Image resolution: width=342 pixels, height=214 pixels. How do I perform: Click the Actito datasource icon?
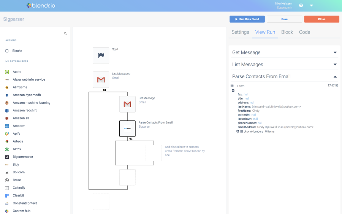click(7, 72)
